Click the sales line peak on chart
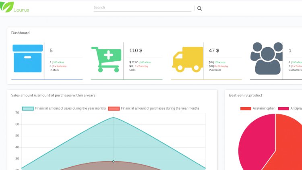 pyautogui.click(x=113, y=117)
